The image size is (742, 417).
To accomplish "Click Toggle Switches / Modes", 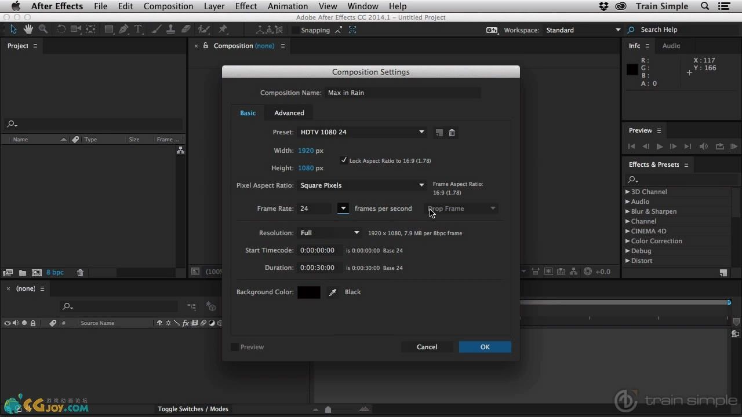I will click(x=193, y=409).
